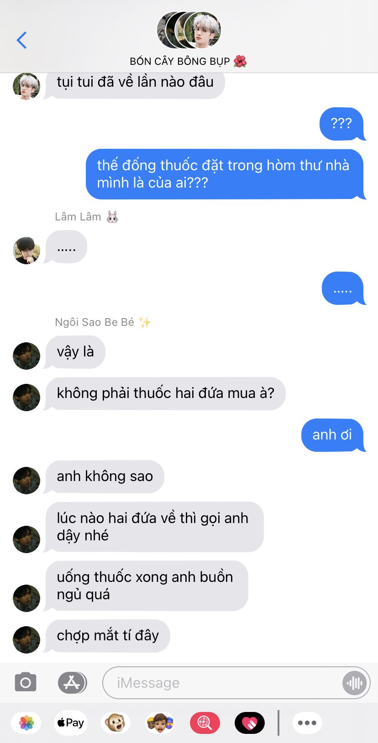
Task: Open Memoji stickers icon
Action: point(160,723)
